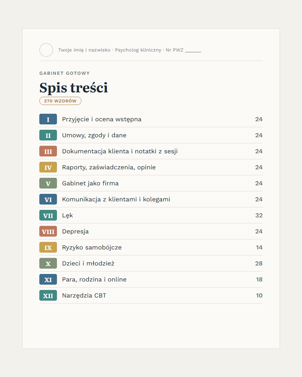Click the empty round avatar placeholder
Image resolution: width=302 pixels, height=377 pixels.
(x=46, y=50)
